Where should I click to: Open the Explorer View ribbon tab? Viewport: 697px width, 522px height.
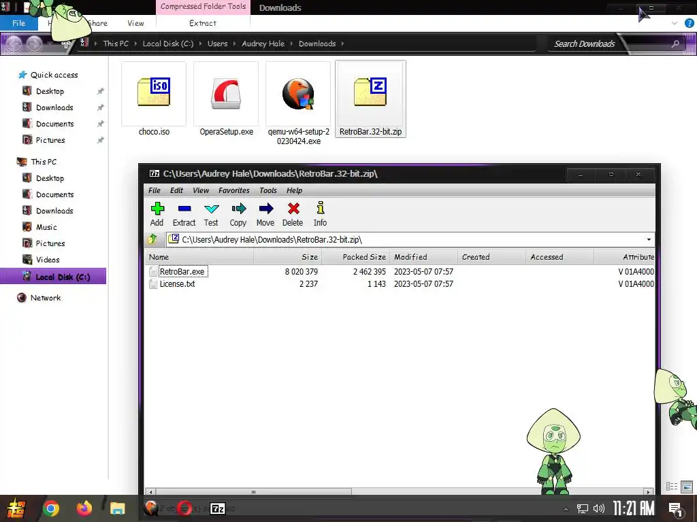click(x=135, y=23)
